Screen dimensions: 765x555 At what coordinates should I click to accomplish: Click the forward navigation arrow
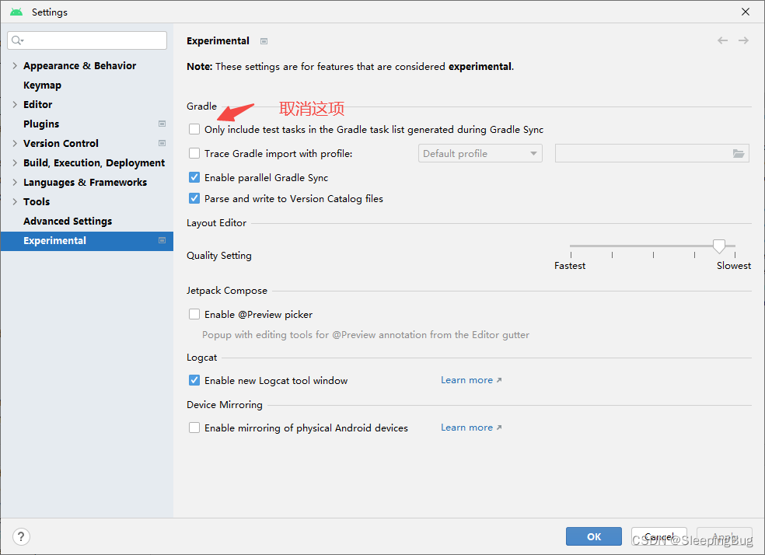(x=743, y=40)
